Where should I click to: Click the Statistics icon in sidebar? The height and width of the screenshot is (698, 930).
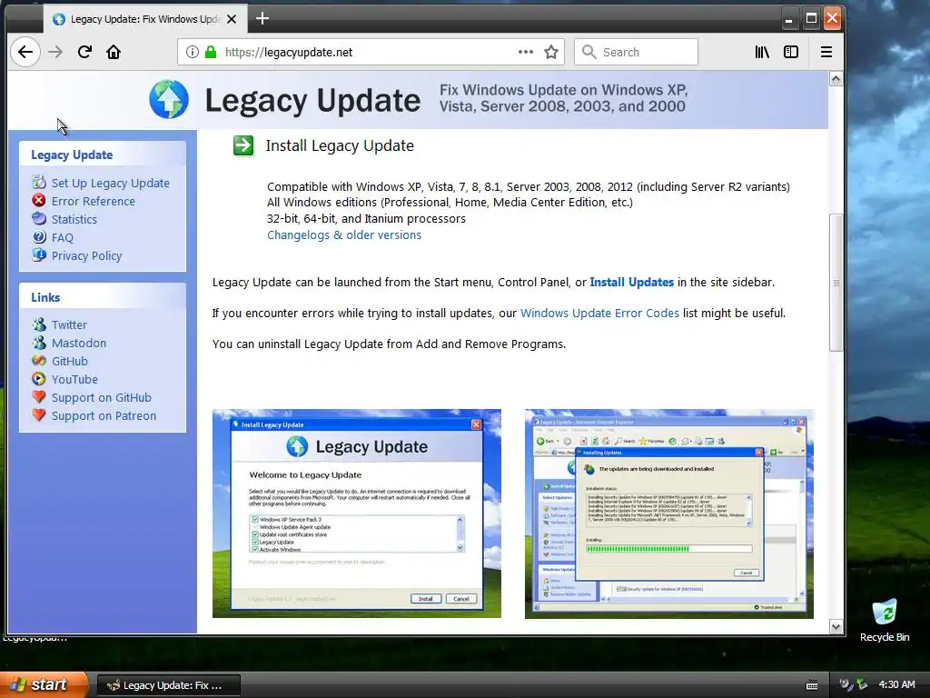tap(39, 218)
